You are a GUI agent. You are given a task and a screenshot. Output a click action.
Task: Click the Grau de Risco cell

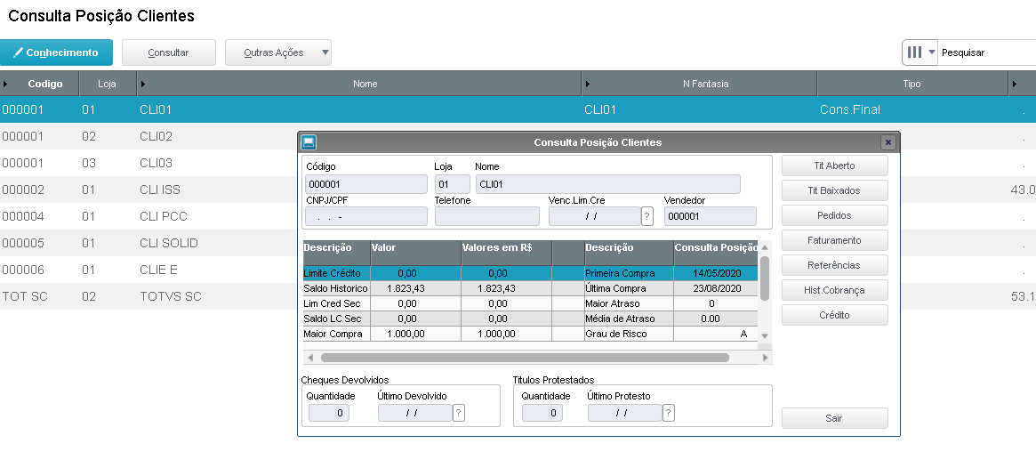[716, 334]
